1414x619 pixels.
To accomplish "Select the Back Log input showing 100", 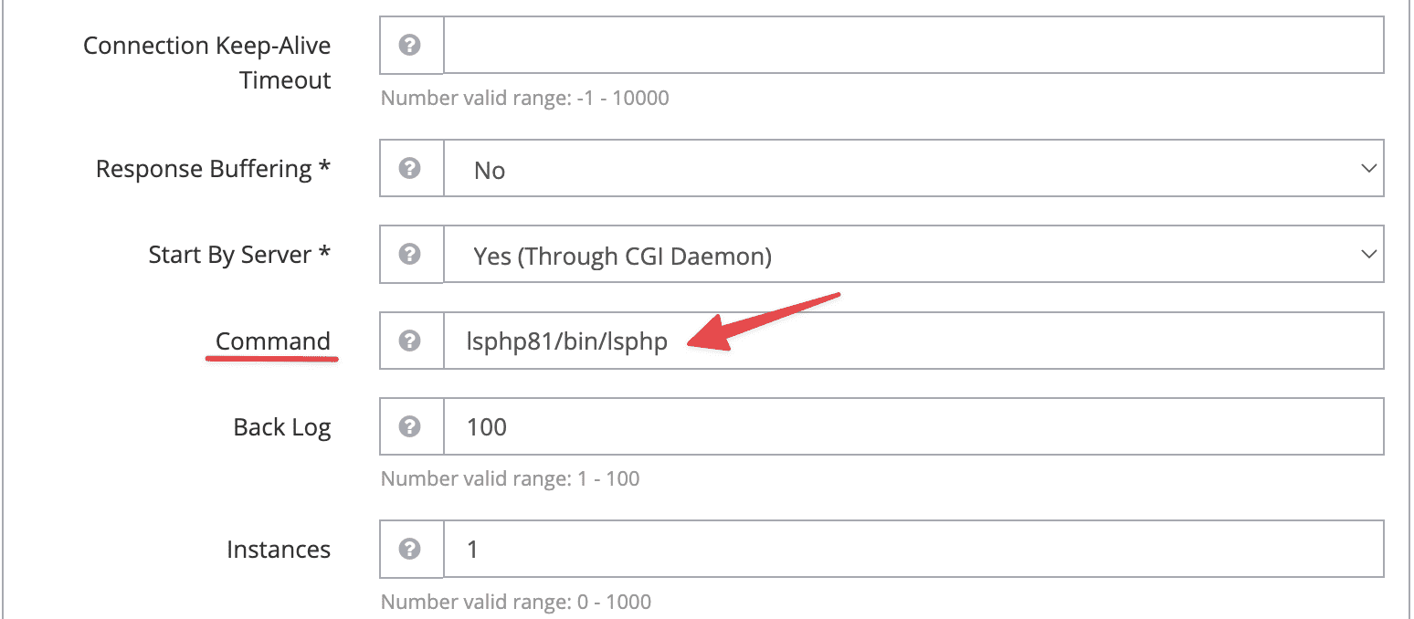I will (913, 426).
